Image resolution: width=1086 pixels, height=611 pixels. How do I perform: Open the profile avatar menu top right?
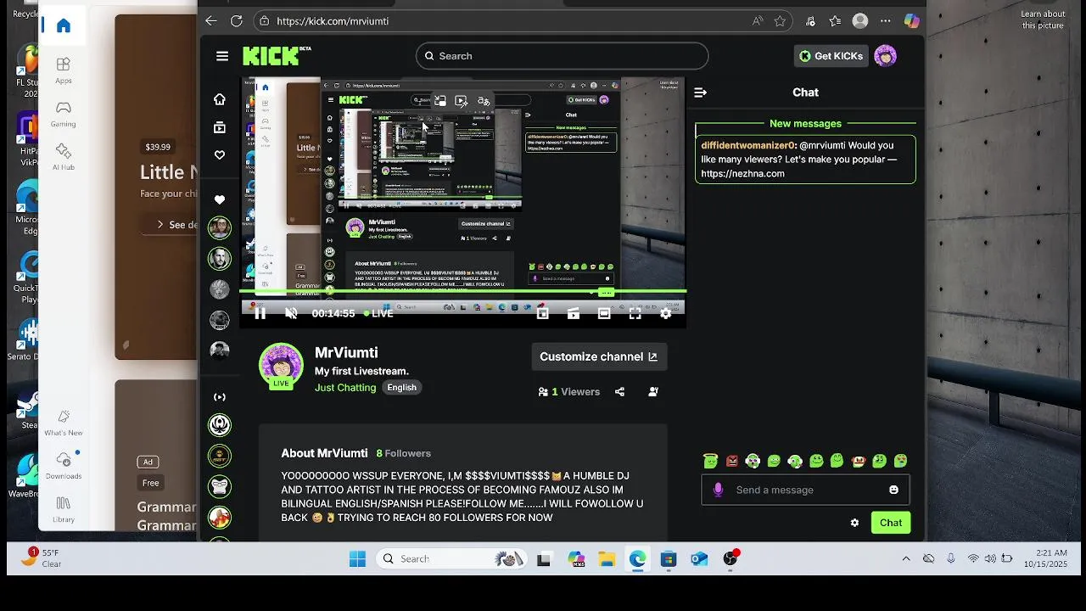[x=885, y=56]
